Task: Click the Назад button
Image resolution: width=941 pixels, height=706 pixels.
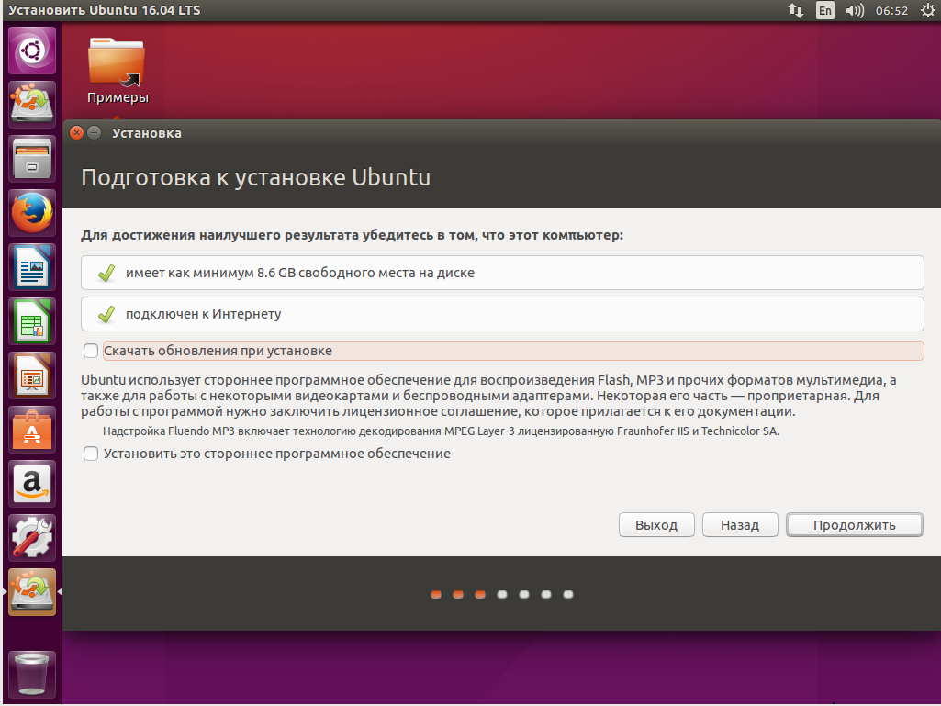Action: point(740,525)
